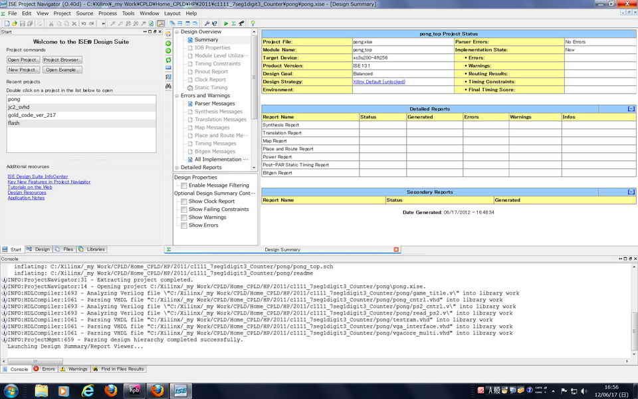The width and height of the screenshot is (638, 399).
Task: Close the Design Summary tab with red X
Action: click(x=396, y=249)
